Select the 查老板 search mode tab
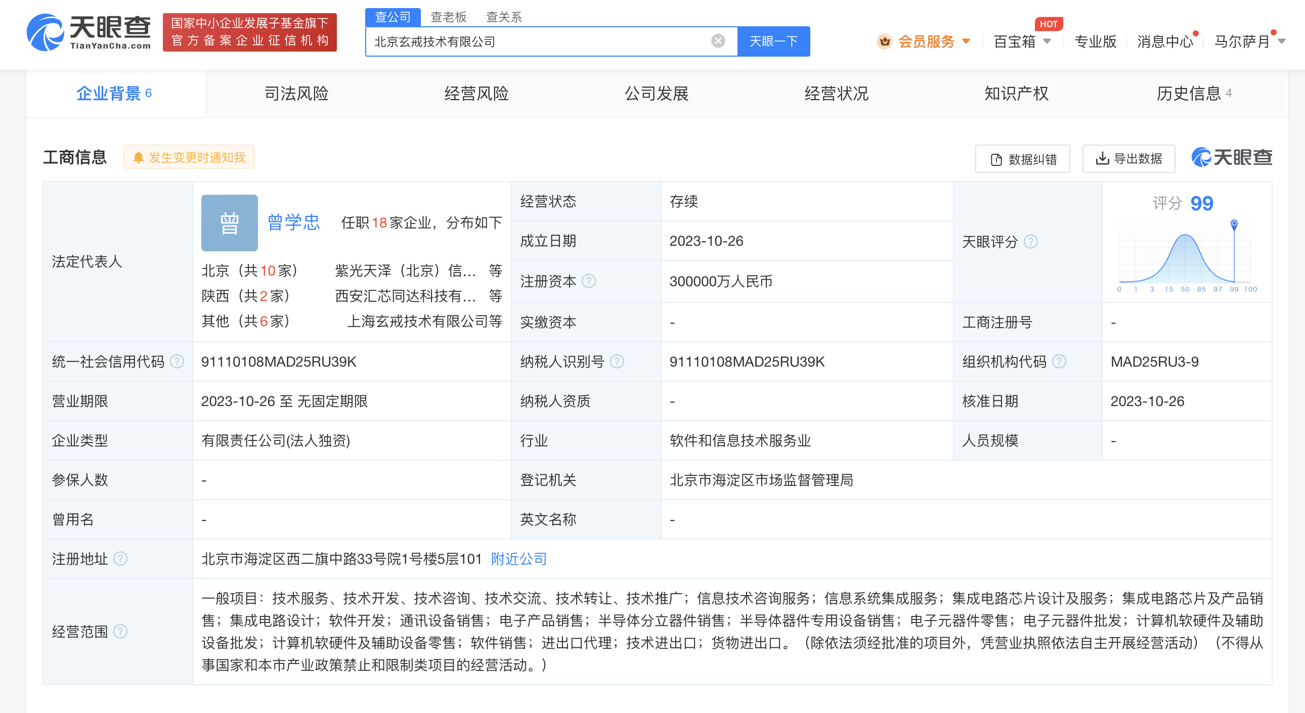The width and height of the screenshot is (1305, 713). point(448,17)
